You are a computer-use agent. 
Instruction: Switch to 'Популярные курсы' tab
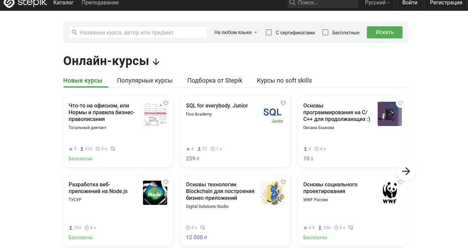[x=145, y=81]
